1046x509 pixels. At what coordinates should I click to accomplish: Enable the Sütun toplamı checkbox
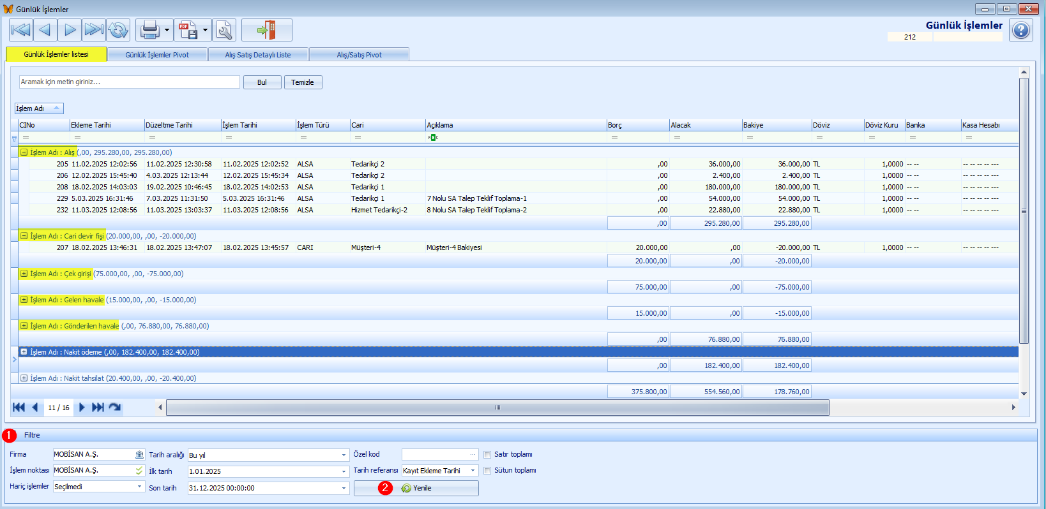487,471
